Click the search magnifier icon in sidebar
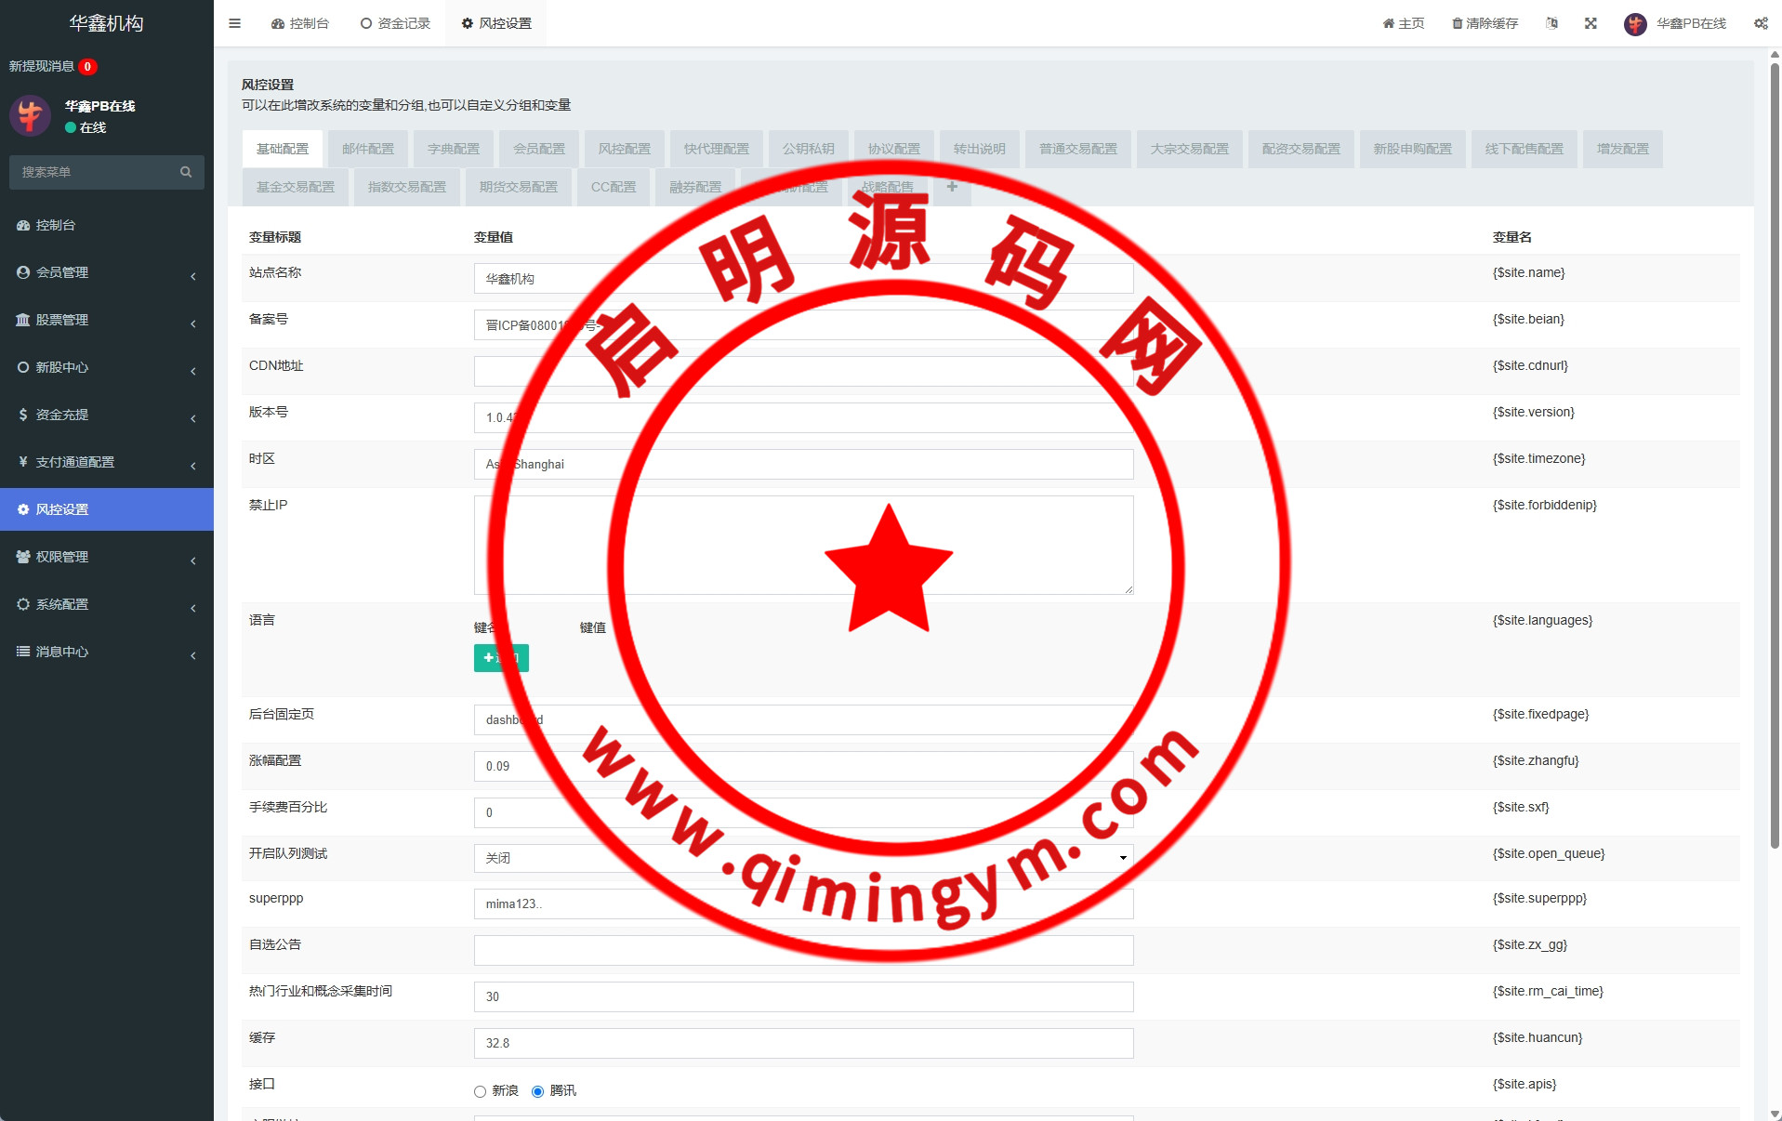Image resolution: width=1782 pixels, height=1121 pixels. pos(186,172)
